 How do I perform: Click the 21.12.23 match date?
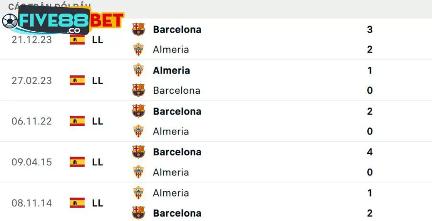point(31,39)
